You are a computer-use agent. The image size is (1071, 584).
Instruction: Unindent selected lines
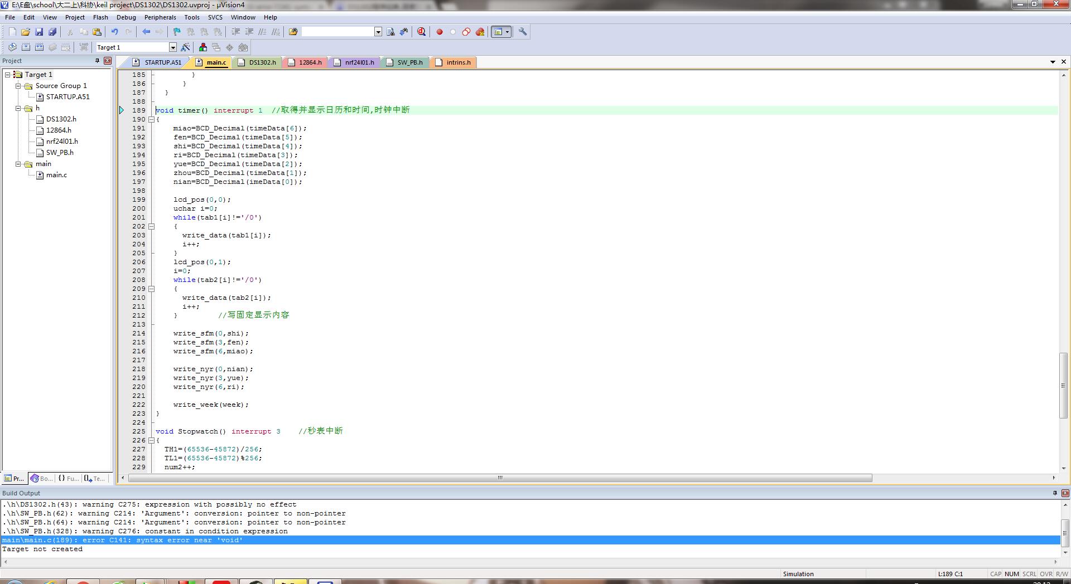(249, 32)
